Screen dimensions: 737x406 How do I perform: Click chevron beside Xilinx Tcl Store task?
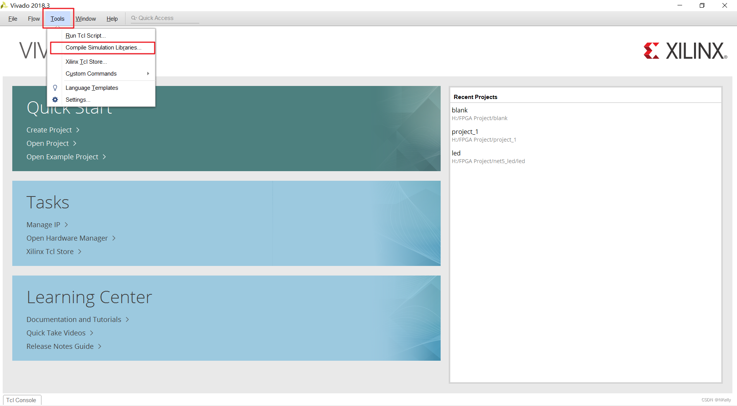coord(80,252)
